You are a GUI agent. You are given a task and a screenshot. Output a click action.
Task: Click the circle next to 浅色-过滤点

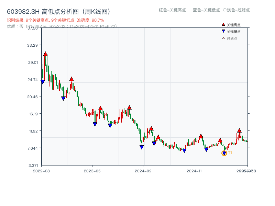pos(225,10)
